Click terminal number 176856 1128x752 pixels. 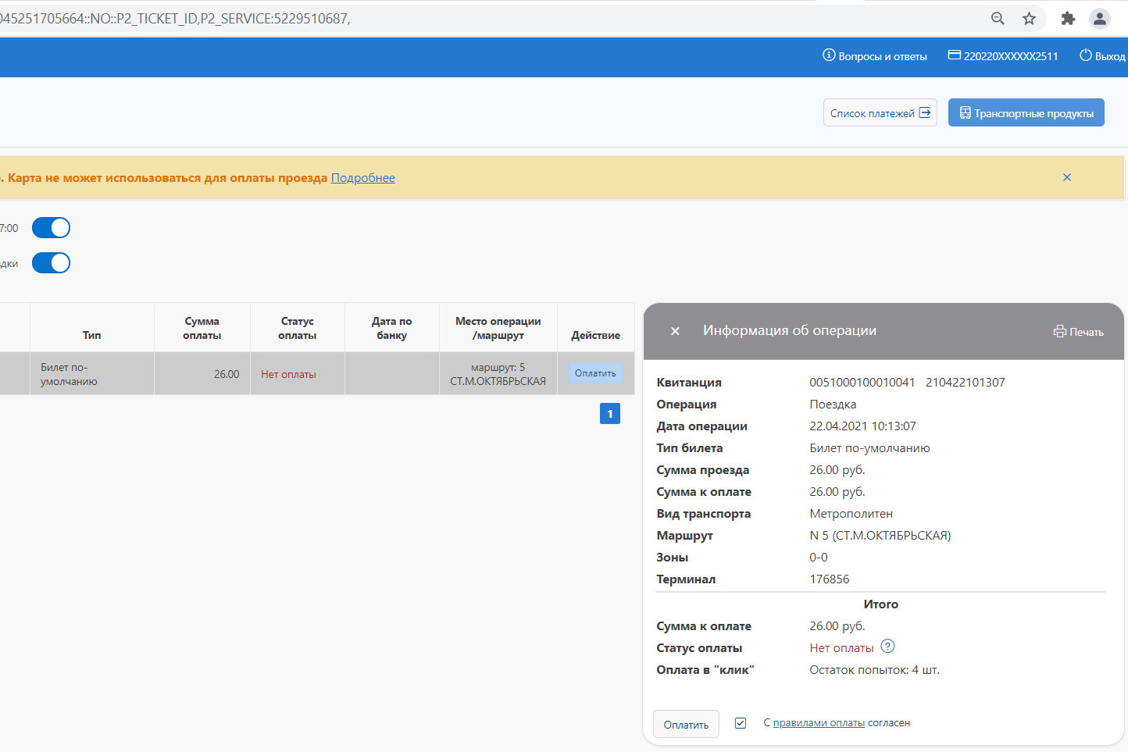point(830,579)
